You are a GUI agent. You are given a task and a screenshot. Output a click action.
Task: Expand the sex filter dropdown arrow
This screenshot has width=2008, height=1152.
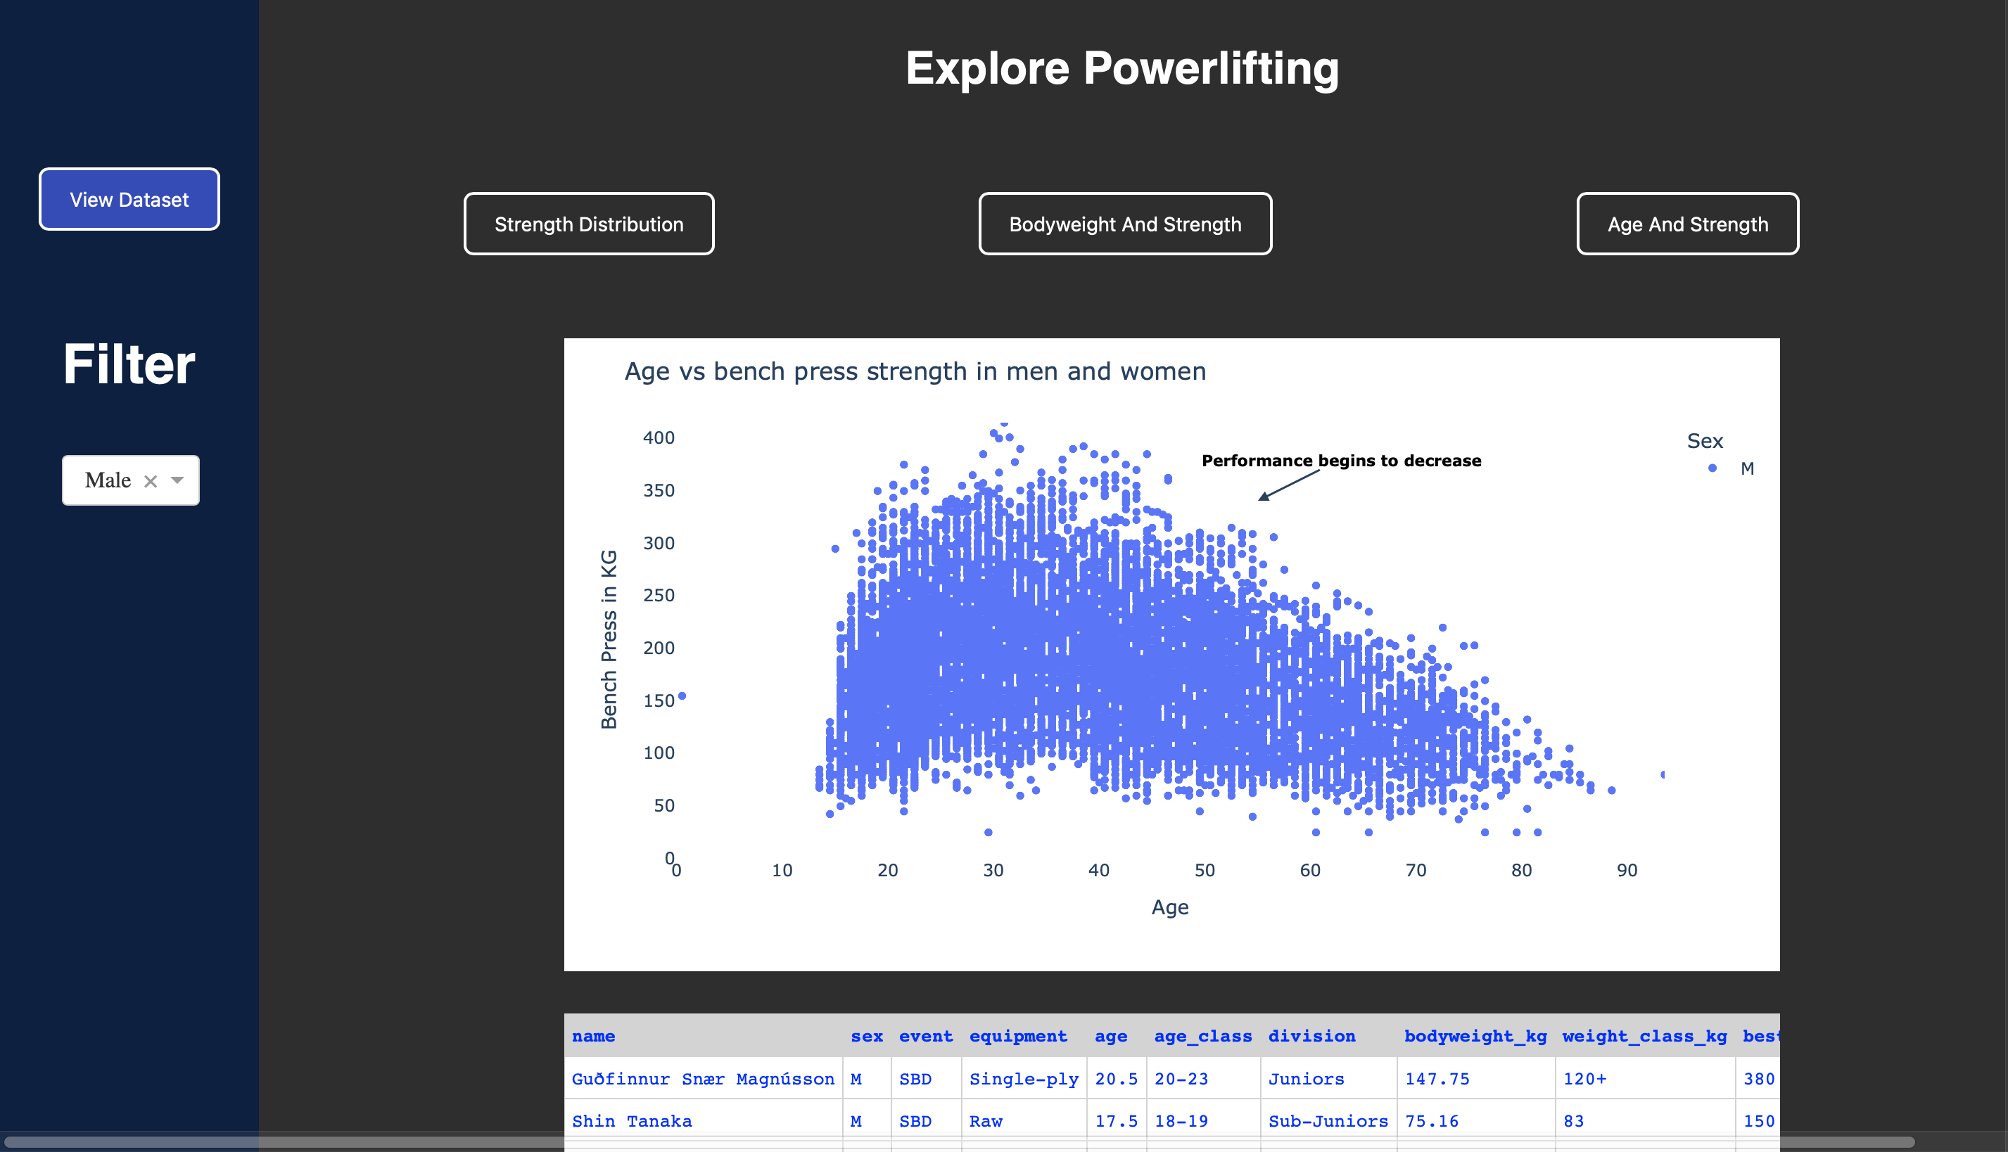177,480
